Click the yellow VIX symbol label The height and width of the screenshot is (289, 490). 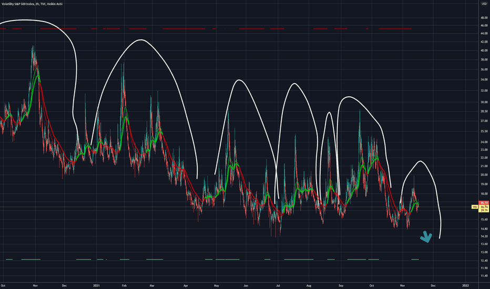pos(475,207)
